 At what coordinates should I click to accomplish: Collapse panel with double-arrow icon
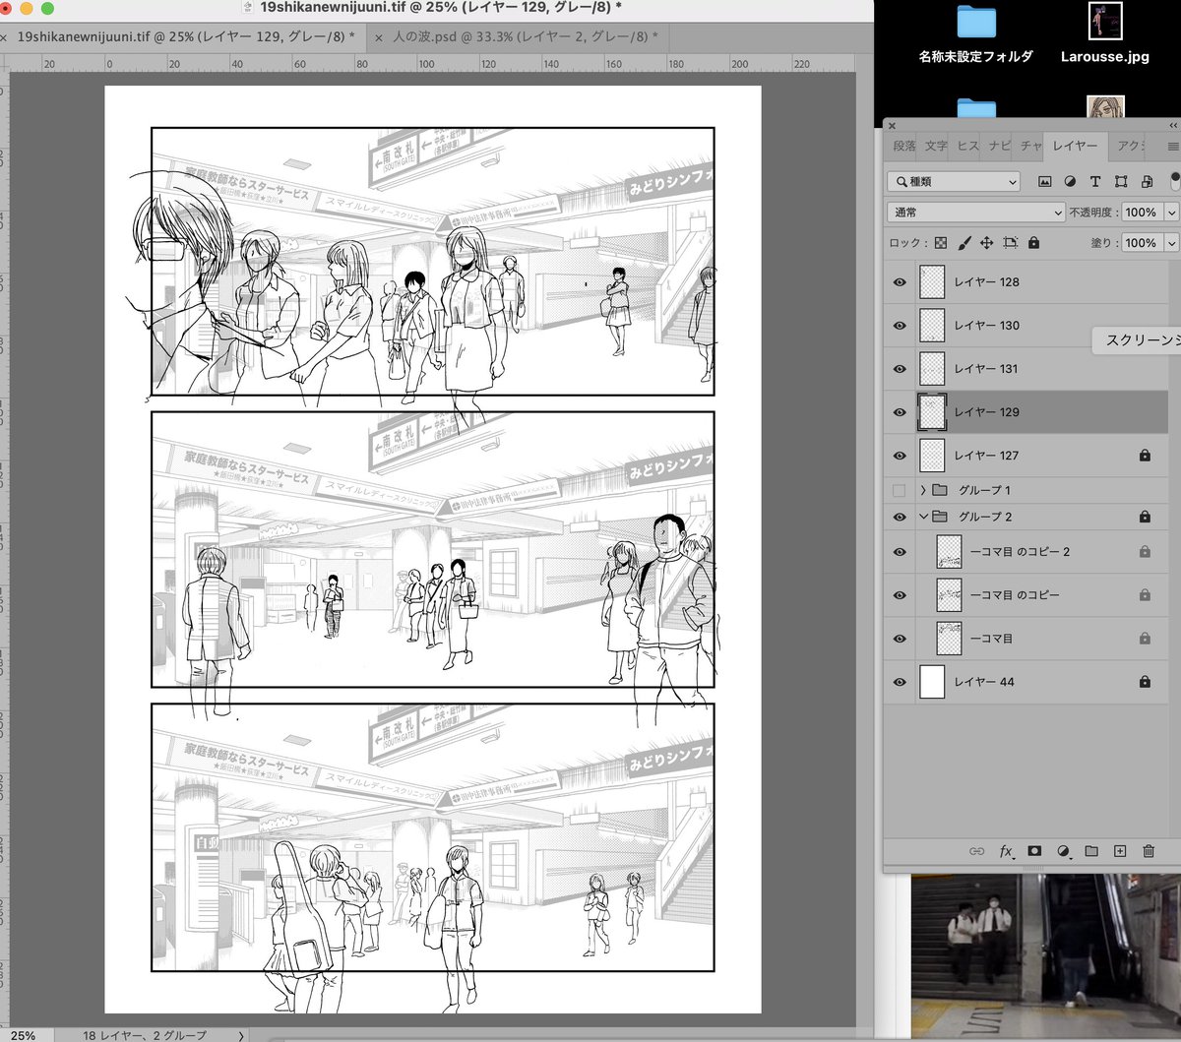click(x=1173, y=125)
